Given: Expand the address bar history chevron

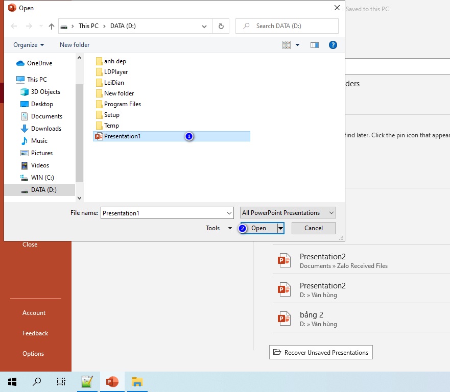Looking at the screenshot, I should 204,27.
